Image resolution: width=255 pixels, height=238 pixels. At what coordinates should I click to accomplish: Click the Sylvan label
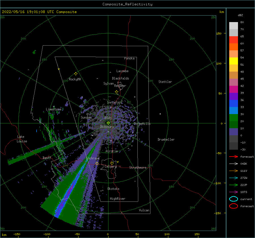(x=109, y=83)
